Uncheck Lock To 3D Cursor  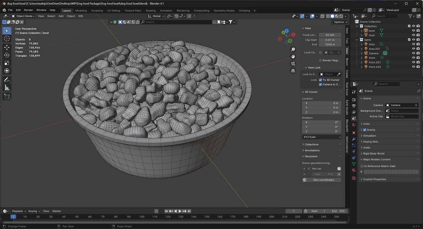tap(320, 80)
